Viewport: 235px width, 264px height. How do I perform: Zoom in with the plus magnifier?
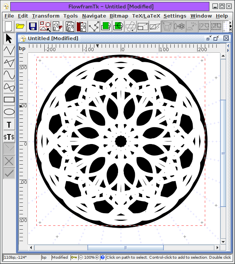pyautogui.click(x=97, y=257)
